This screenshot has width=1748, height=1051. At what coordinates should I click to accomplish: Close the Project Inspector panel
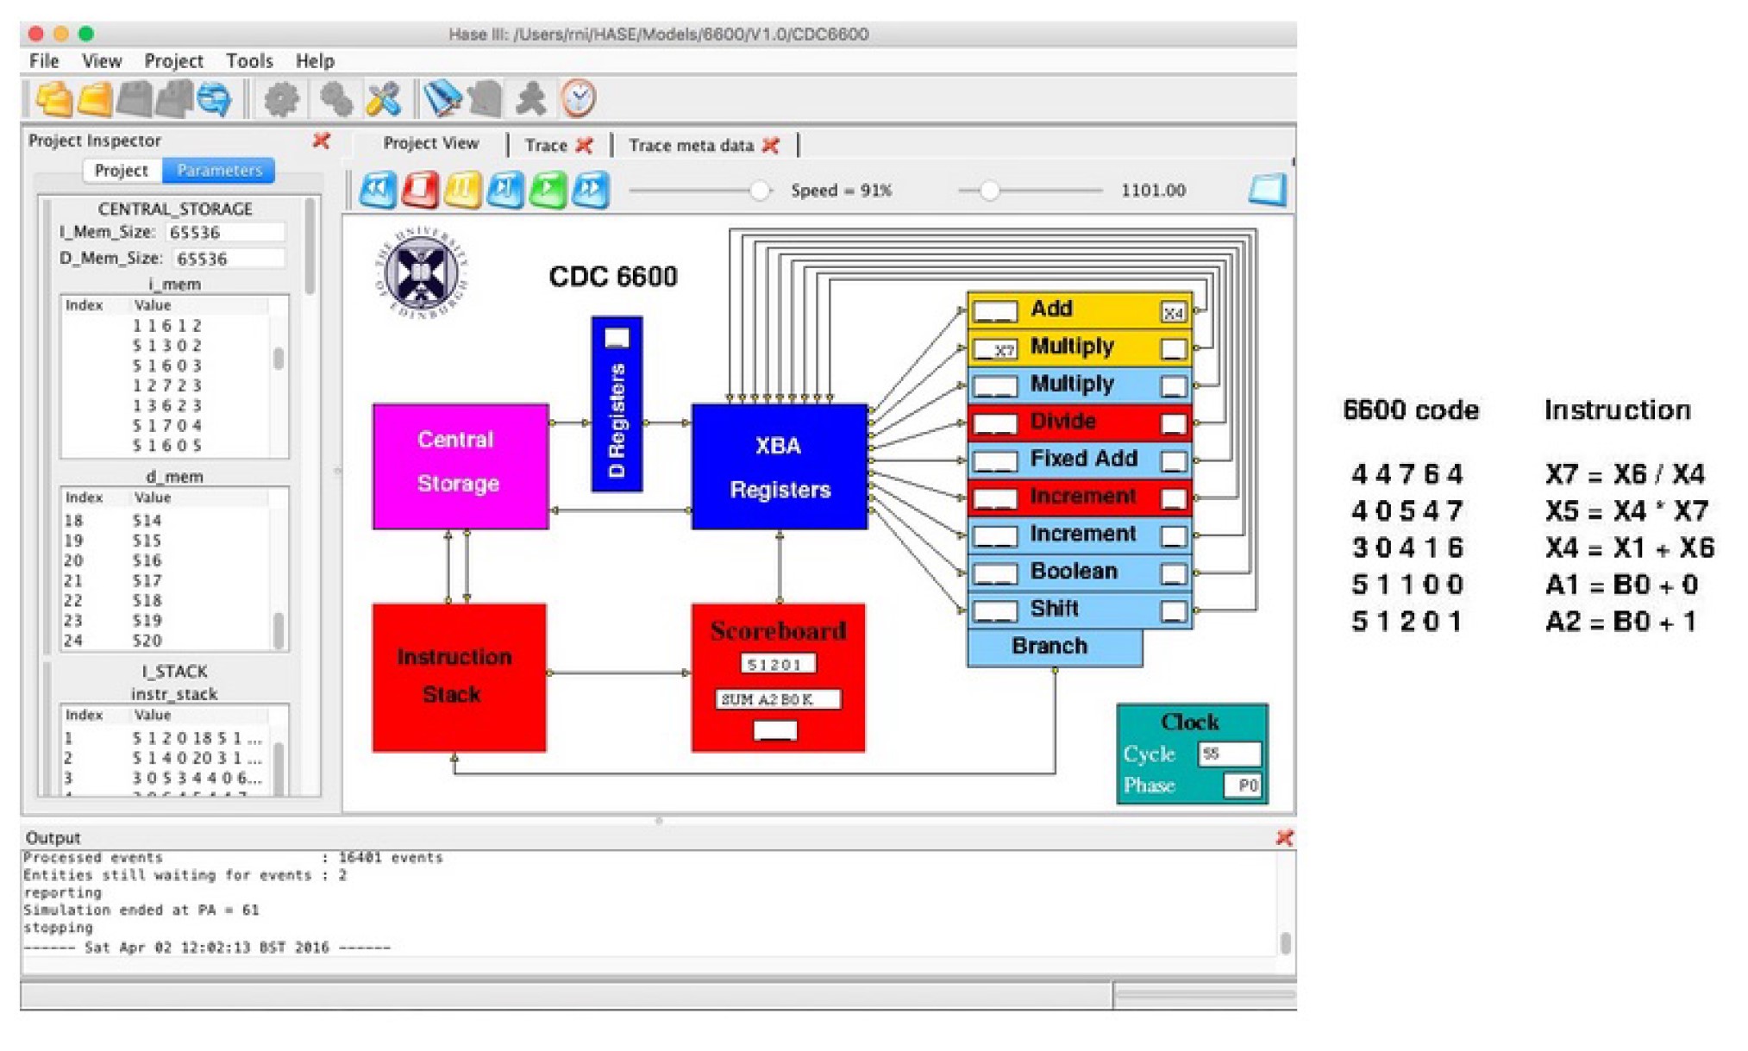click(321, 140)
